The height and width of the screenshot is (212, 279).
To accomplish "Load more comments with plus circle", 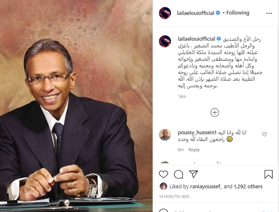I will (215, 113).
